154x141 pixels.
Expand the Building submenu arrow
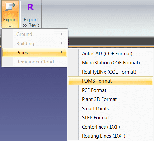coord(62,43)
